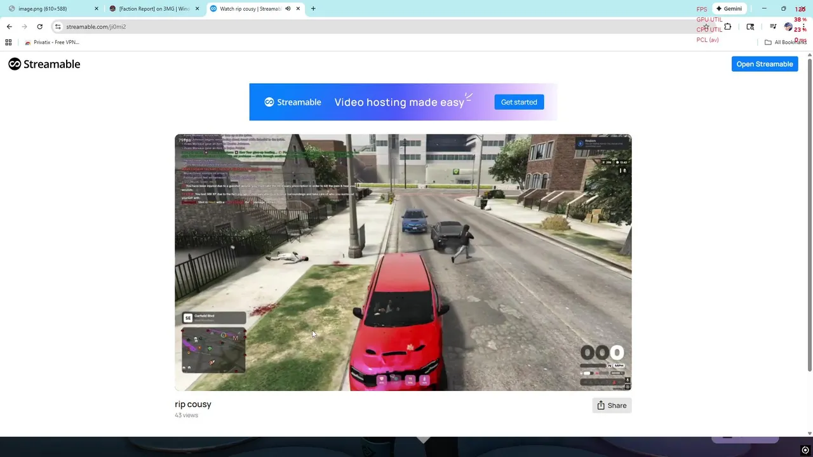
Task: Open the extensions puzzle icon
Action: point(728,27)
